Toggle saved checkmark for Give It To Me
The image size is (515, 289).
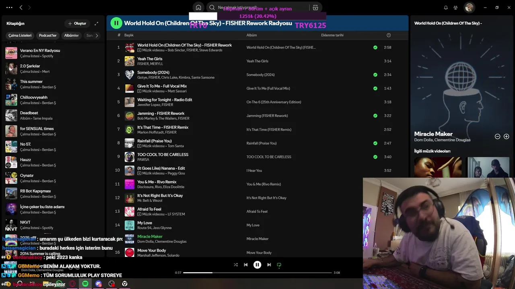(375, 88)
